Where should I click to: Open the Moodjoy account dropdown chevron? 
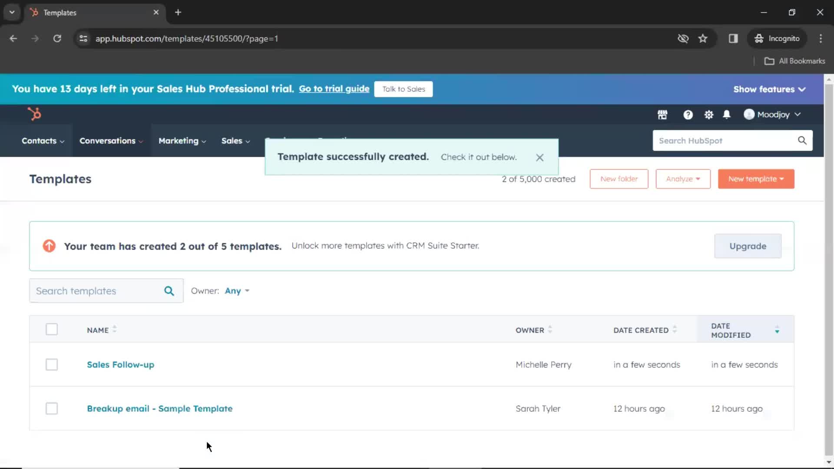pos(798,114)
